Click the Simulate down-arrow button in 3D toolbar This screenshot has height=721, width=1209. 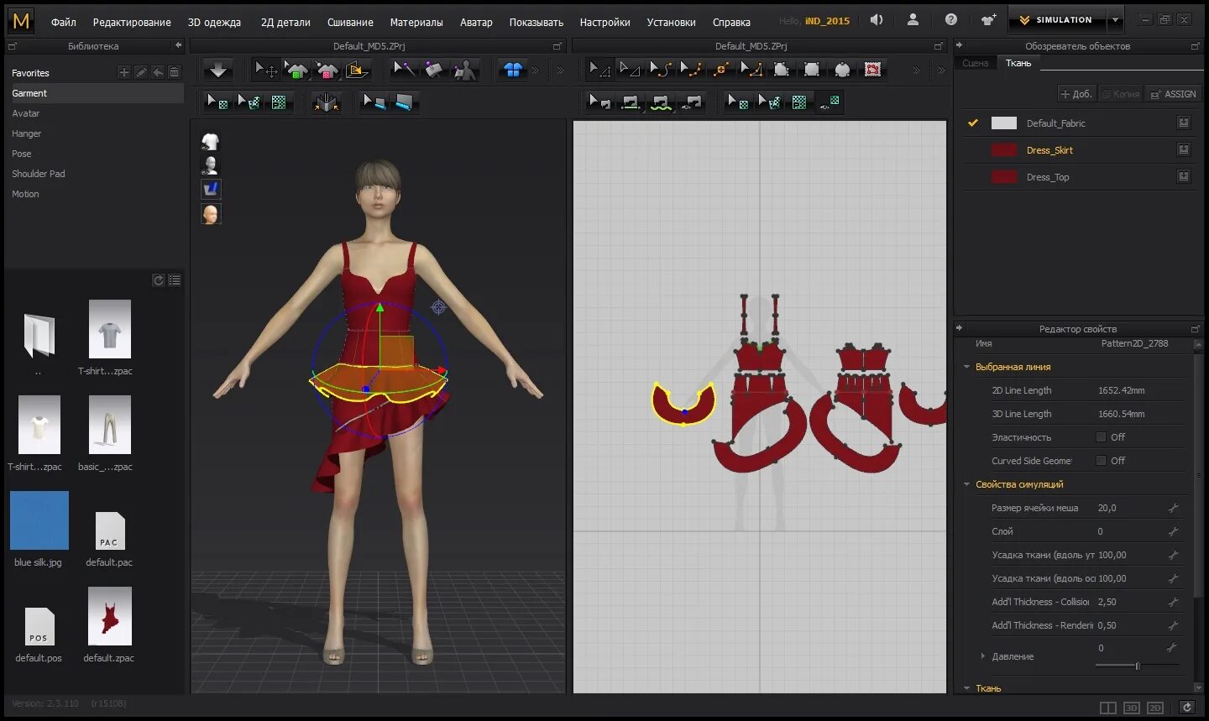(218, 70)
